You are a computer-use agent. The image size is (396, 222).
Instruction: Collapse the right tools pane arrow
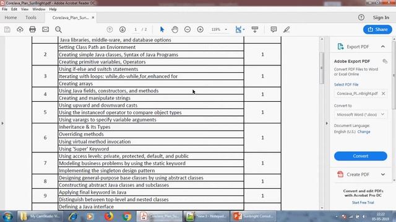[x=327, y=123]
